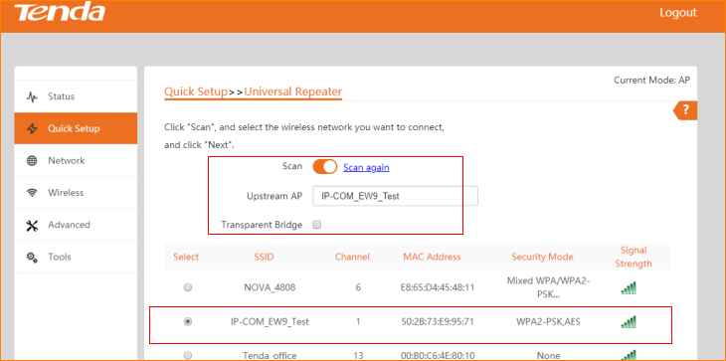
Task: Select the Tenda_office radio button
Action: pos(188,355)
